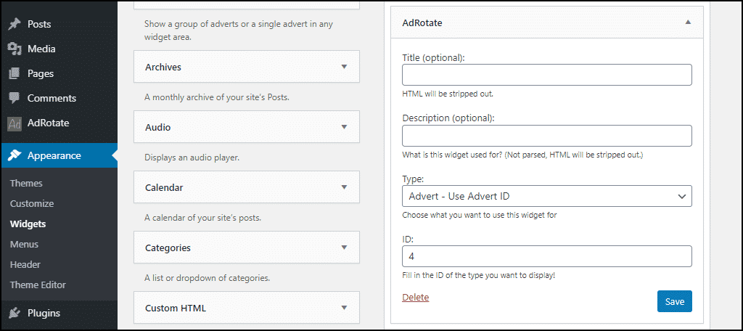Click the Media icon in sidebar

click(x=15, y=49)
